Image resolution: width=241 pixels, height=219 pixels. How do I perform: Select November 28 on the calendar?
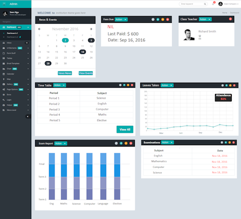48,63
